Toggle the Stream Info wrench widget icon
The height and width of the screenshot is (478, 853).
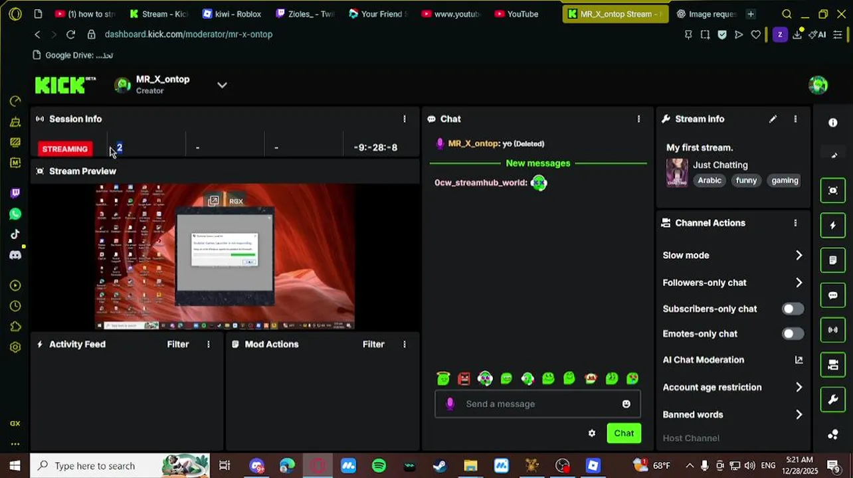[x=833, y=400]
